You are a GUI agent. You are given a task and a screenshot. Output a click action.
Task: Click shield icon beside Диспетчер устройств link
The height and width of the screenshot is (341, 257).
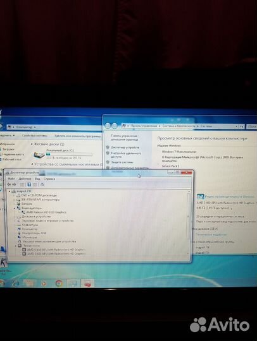tap(108, 147)
